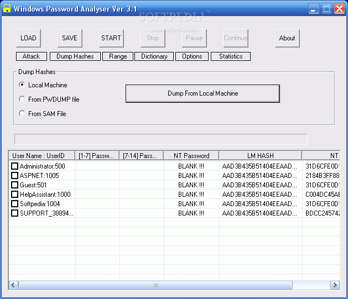The image size is (348, 299).
Task: Select the ASPNET:1005 user name text
Action: click(39, 176)
